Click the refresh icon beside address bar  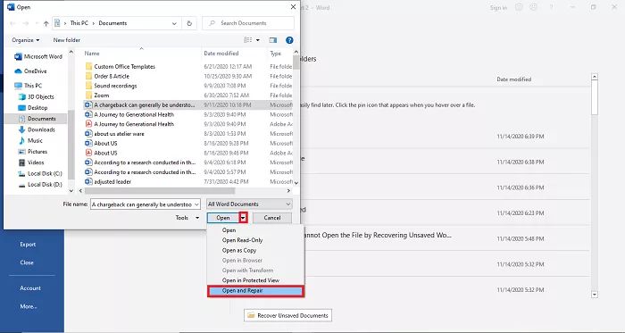(189, 23)
